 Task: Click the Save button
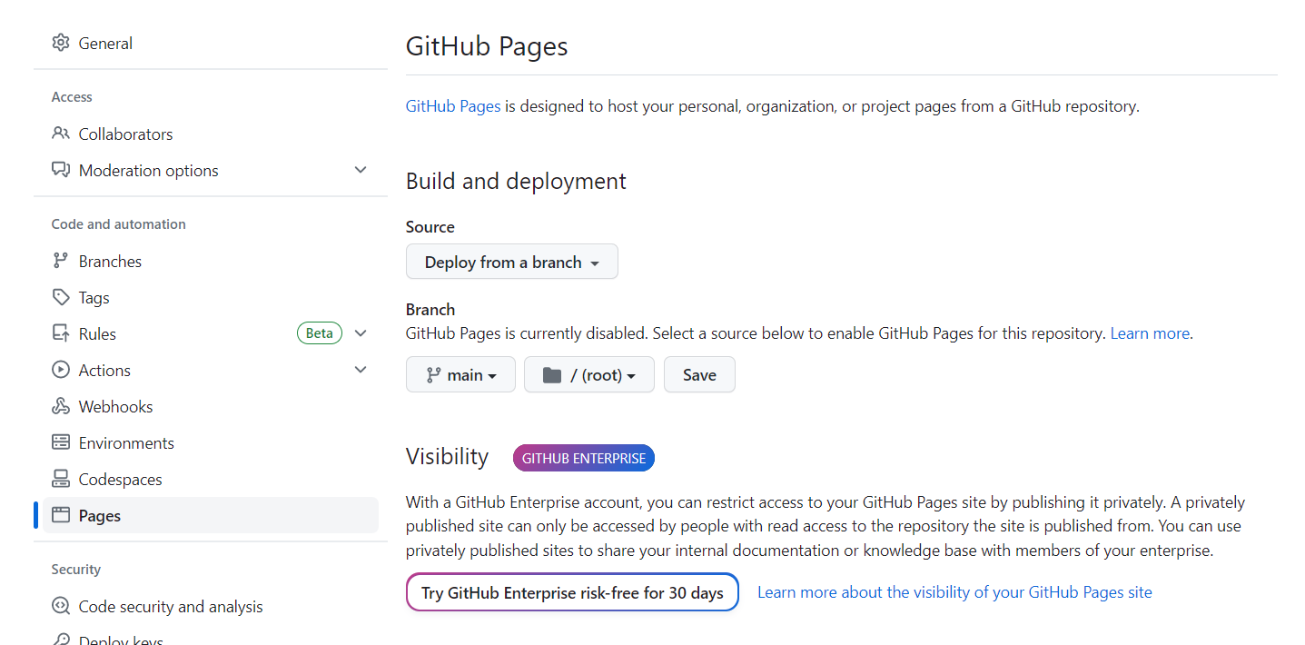point(699,374)
